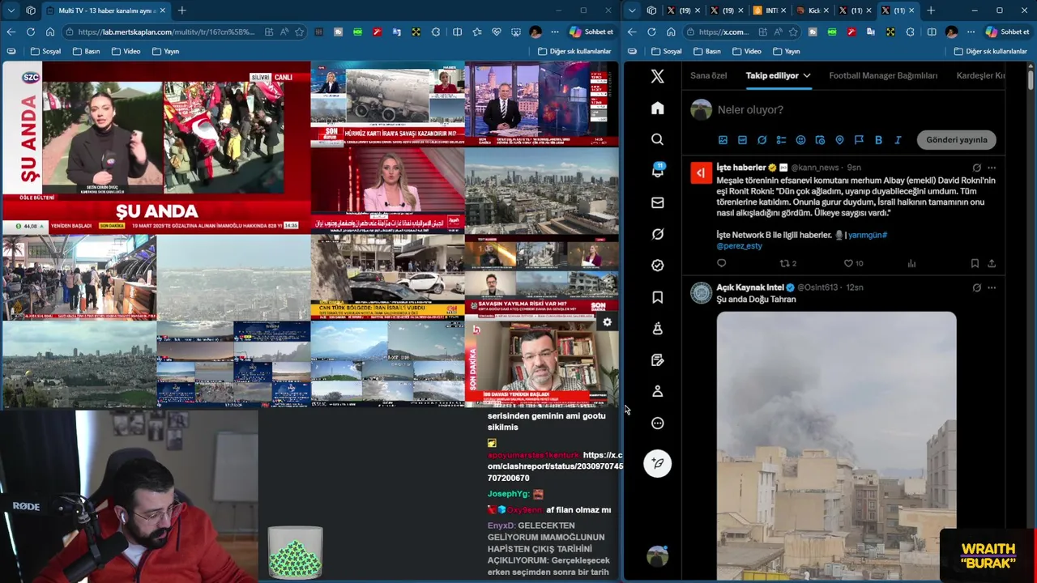Toggle bold text in composer

878,140
